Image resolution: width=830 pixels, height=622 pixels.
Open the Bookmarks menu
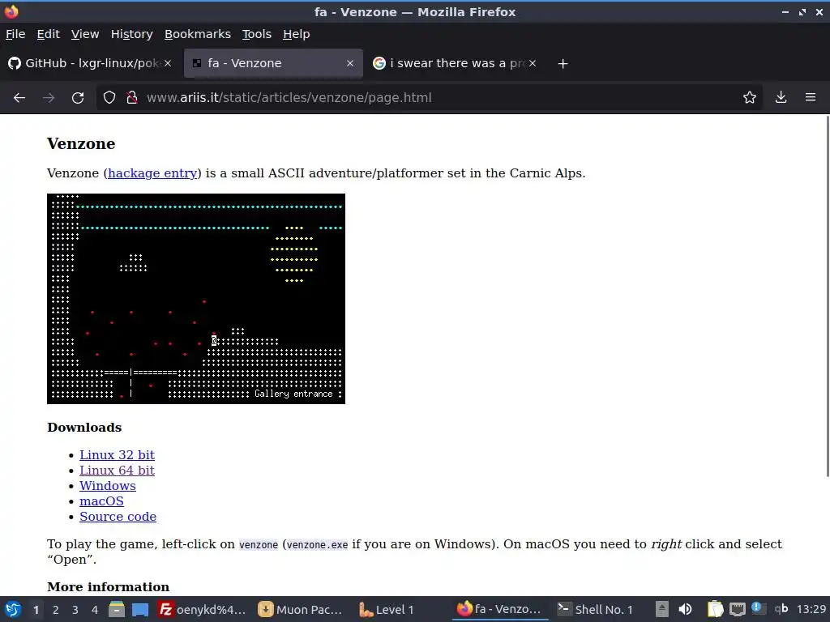tap(198, 34)
